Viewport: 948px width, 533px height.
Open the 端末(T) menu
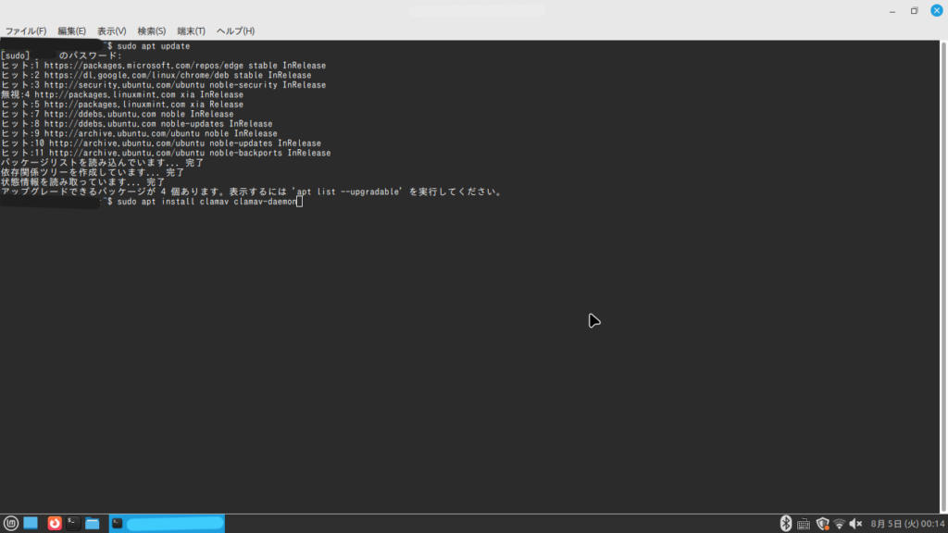pyautogui.click(x=191, y=31)
